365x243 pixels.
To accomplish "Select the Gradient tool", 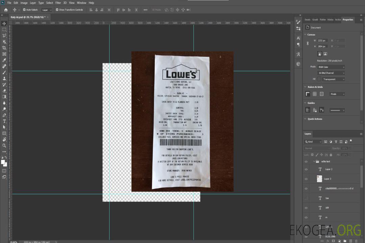I will pos(4,97).
